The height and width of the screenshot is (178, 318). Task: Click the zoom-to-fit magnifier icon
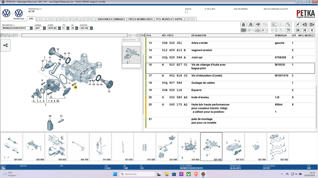tap(12, 35)
